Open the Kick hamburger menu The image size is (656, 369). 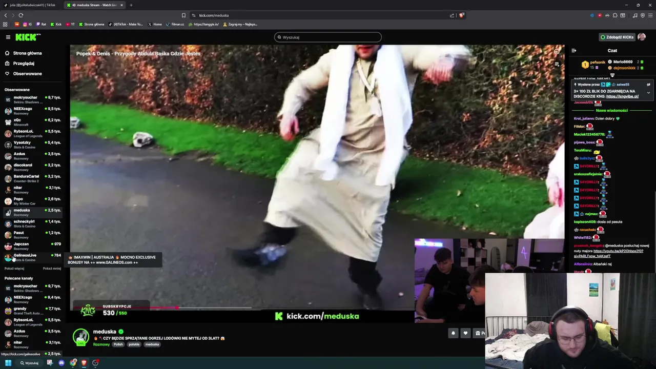click(x=8, y=37)
